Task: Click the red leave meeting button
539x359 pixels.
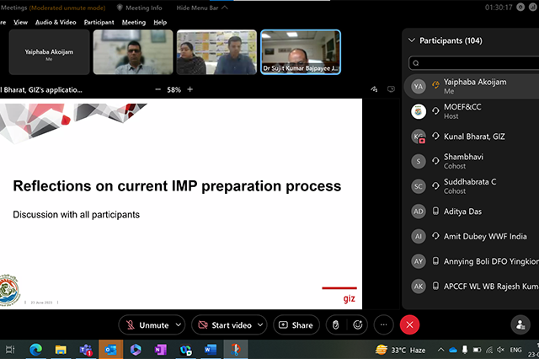Action: [409, 324]
